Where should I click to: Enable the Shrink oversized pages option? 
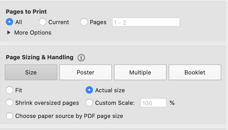(9, 103)
